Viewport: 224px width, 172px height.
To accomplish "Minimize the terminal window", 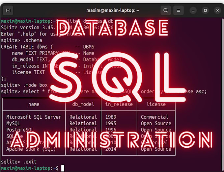I will click(x=193, y=11).
